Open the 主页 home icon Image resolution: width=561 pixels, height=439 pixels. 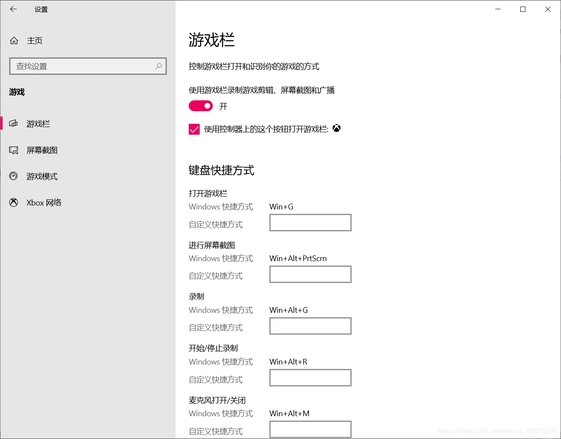coord(14,41)
